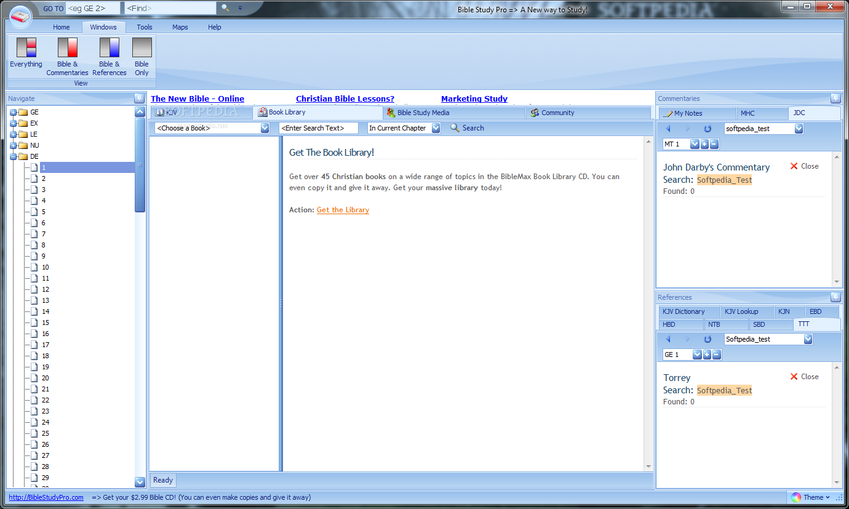Click the Get the Library link
The width and height of the screenshot is (849, 509).
343,210
